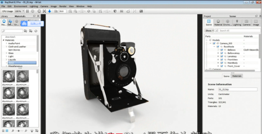
Task: Click the refresh icon in Library panel
Action: 36,31
